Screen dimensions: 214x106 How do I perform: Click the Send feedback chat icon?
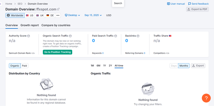[x=190, y=4]
